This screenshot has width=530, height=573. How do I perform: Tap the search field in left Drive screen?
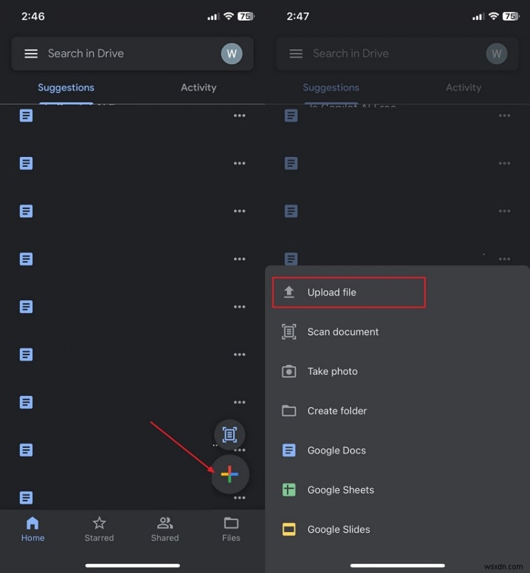[x=132, y=54]
